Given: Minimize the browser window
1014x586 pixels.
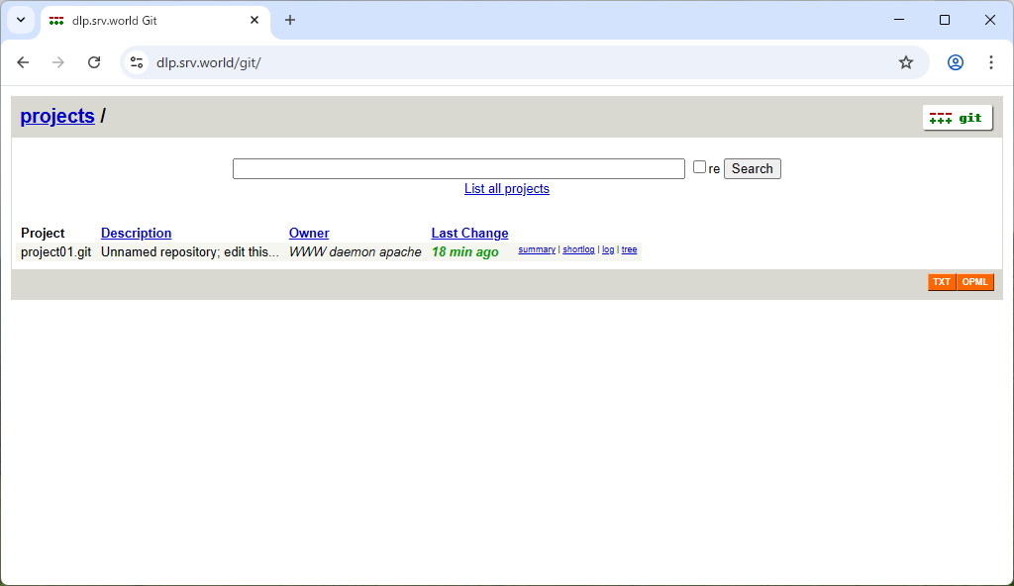Looking at the screenshot, I should point(899,20).
